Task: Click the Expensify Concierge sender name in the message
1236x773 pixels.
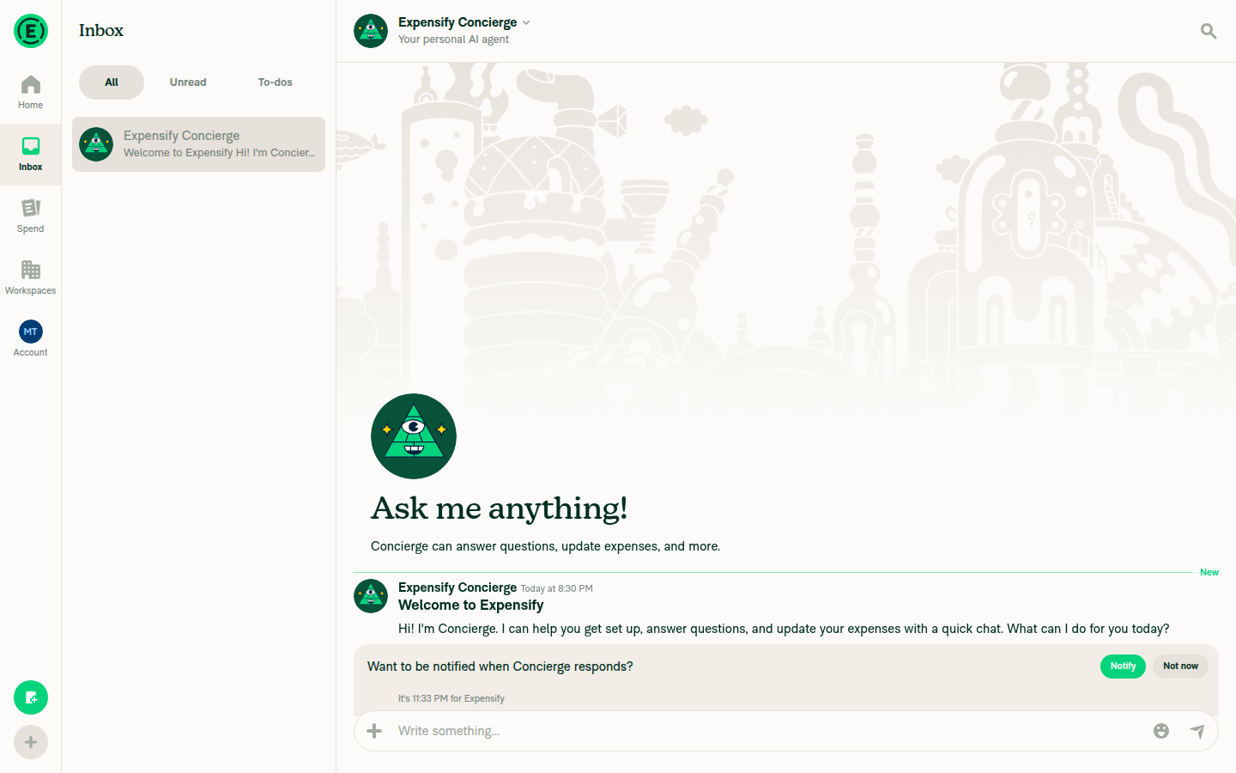Action: [457, 587]
